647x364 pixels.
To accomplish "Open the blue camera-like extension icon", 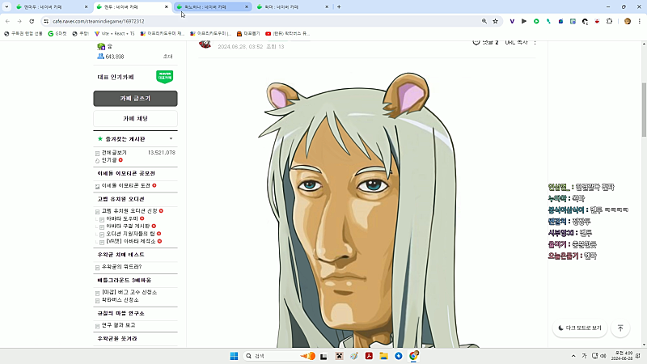I will (560, 21).
